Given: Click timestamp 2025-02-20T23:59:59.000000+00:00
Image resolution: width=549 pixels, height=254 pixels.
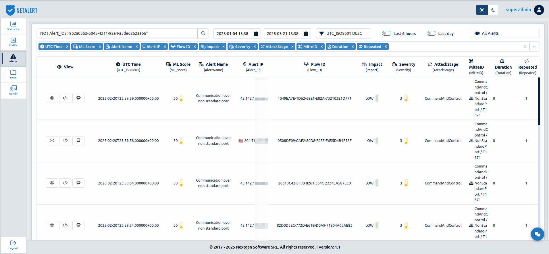Looking at the screenshot, I should pyautogui.click(x=128, y=98).
